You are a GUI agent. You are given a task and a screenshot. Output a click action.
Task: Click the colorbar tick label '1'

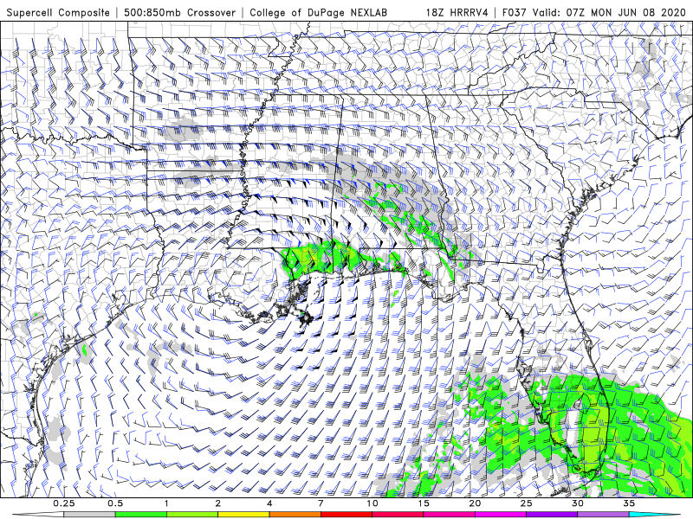(x=166, y=503)
